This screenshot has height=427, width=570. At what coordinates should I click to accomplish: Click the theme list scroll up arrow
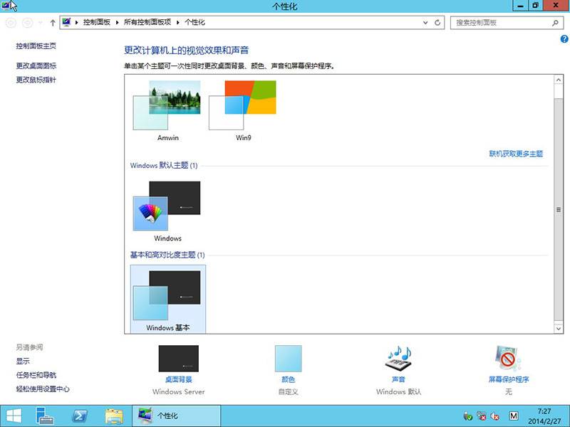559,79
